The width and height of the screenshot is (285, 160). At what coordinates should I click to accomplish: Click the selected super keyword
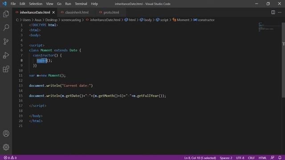point(41,60)
